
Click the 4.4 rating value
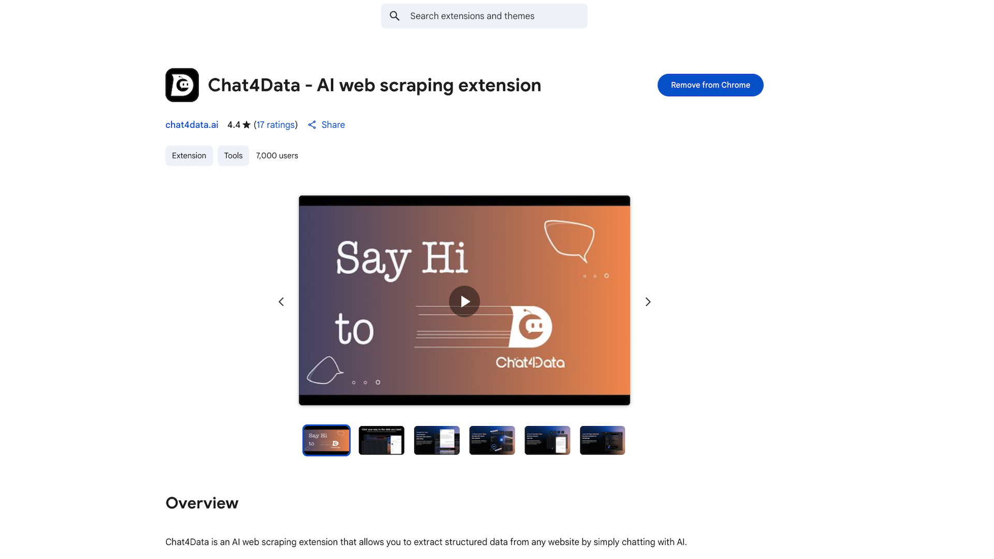(x=233, y=125)
